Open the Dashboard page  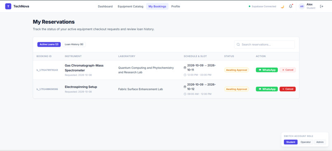(105, 7)
